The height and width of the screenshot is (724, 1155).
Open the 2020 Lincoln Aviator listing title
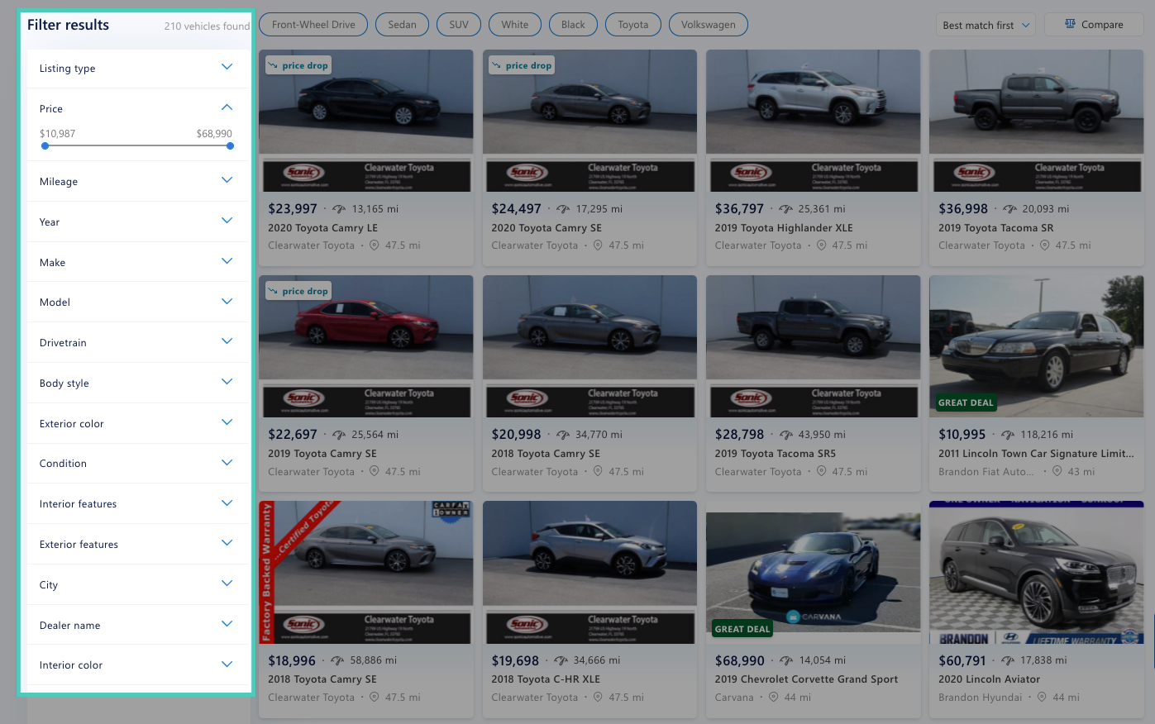click(989, 679)
